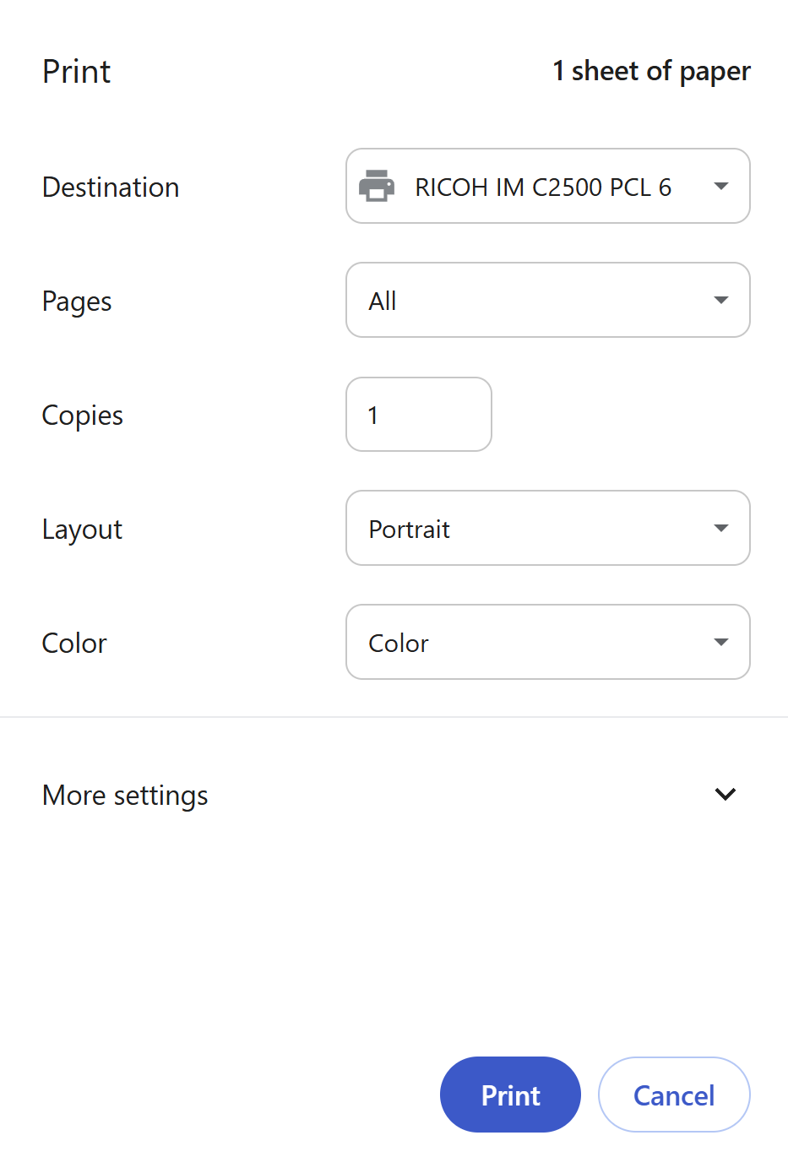The height and width of the screenshot is (1168, 788).
Task: Click the 1 sheet of paper label
Action: click(x=652, y=71)
